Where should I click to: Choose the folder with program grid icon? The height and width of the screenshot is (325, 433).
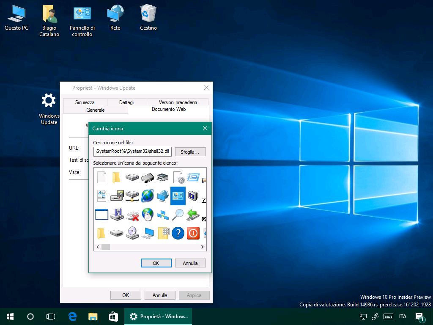(163, 233)
